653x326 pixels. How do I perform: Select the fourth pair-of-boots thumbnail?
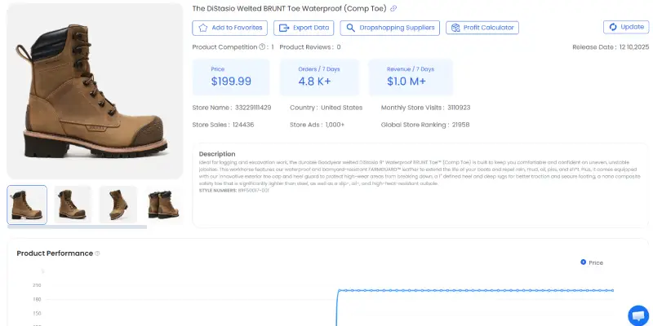point(164,205)
